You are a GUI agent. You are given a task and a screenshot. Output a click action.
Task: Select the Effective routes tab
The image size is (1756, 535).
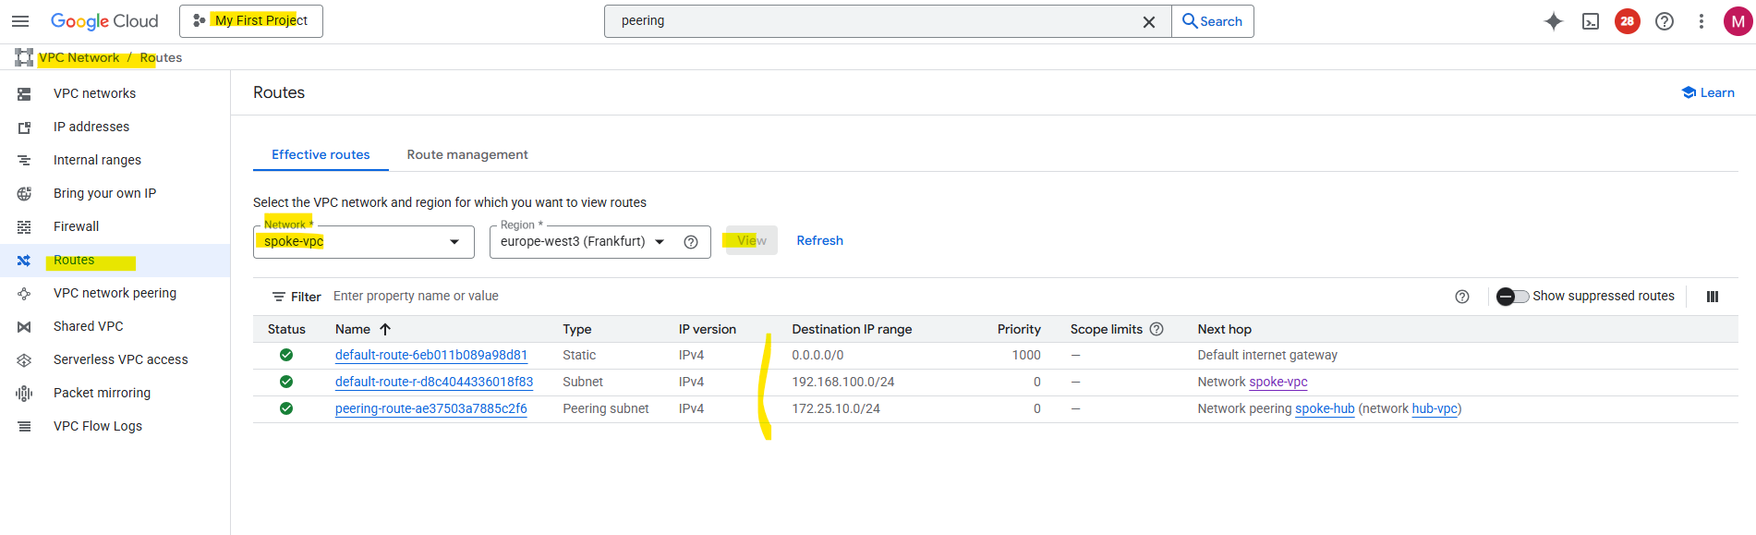[321, 154]
